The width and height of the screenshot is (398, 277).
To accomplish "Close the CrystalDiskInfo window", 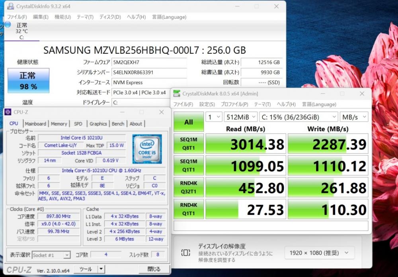I will (277, 6).
